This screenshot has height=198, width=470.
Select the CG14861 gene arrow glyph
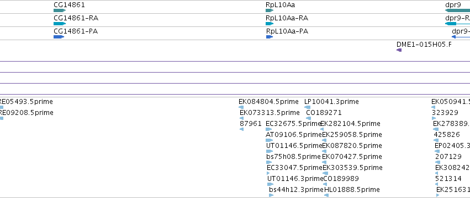pyautogui.click(x=59, y=10)
